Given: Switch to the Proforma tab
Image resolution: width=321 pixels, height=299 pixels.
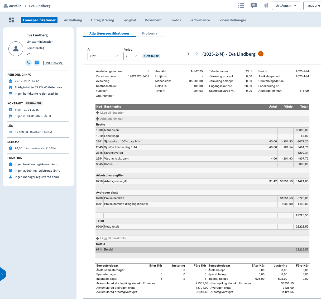Looking at the screenshot, I should 150,33.
